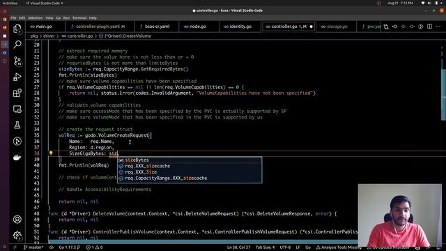446x251 pixels.
Task: Switch to the identity.go tab
Action: coord(240,26)
